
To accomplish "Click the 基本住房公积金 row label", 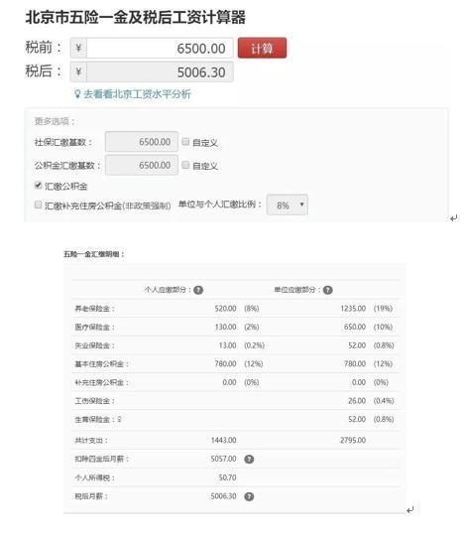I will click(101, 364).
